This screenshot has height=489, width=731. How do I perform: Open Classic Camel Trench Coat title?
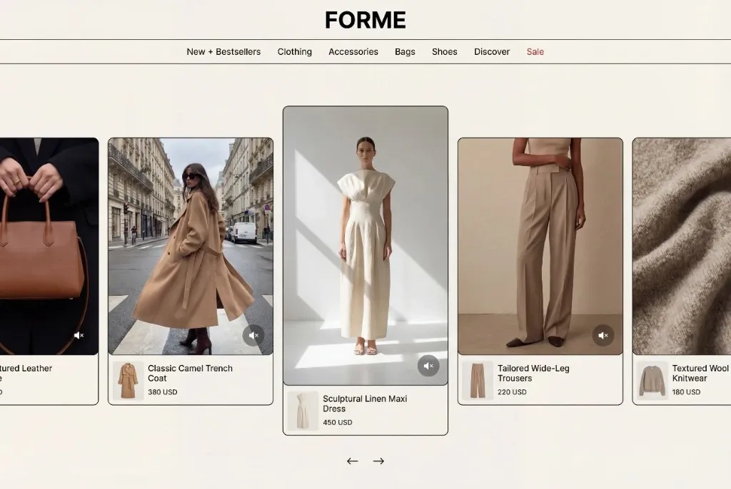coord(190,373)
